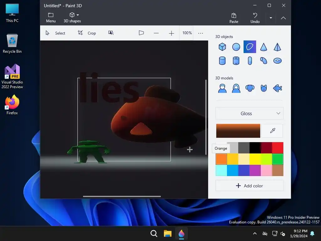
Task: Select the sphere 3D object
Action: pyautogui.click(x=236, y=47)
